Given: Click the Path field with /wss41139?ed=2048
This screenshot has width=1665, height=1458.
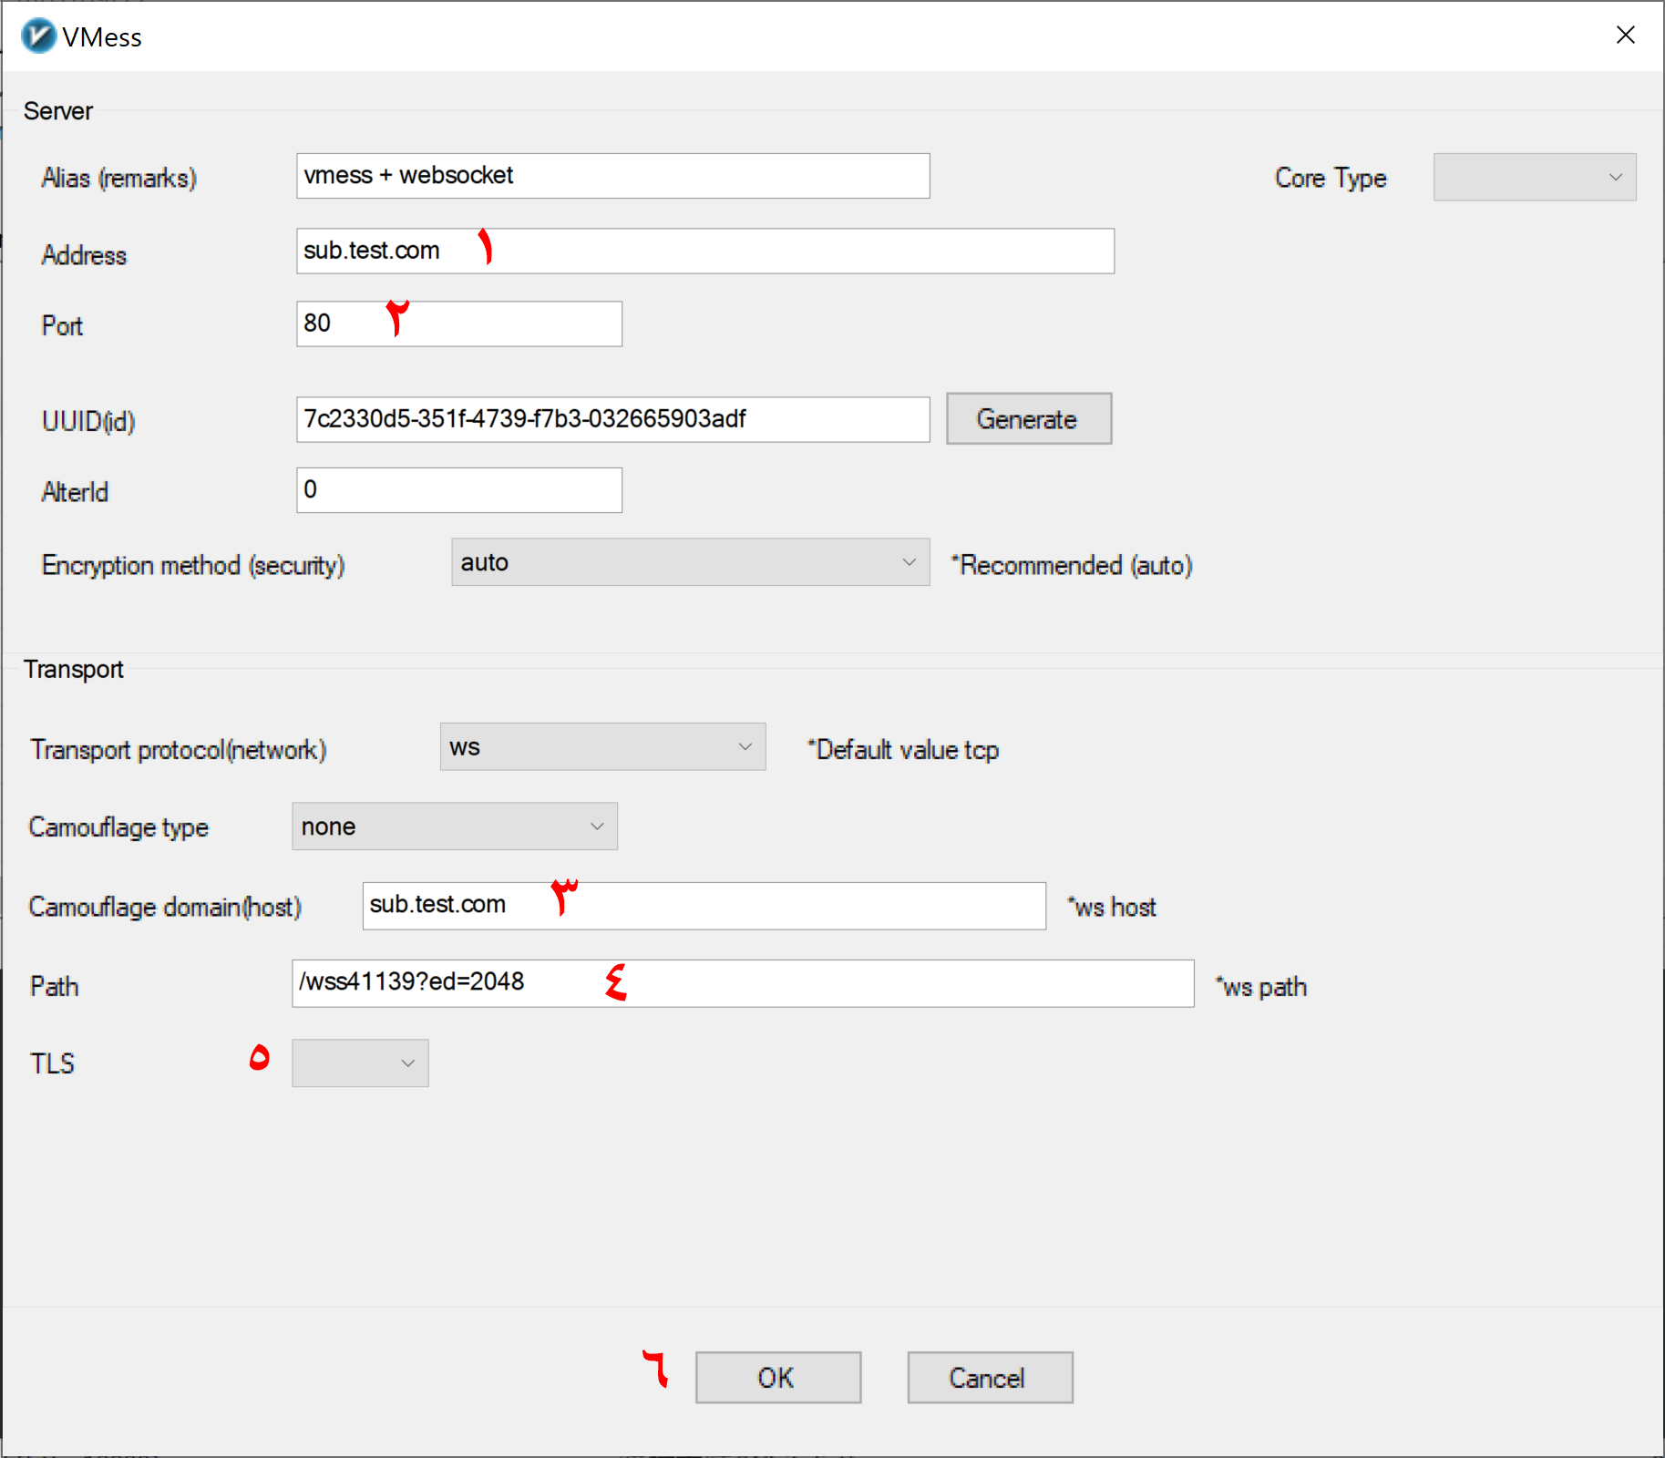Looking at the screenshot, I should pyautogui.click(x=743, y=984).
